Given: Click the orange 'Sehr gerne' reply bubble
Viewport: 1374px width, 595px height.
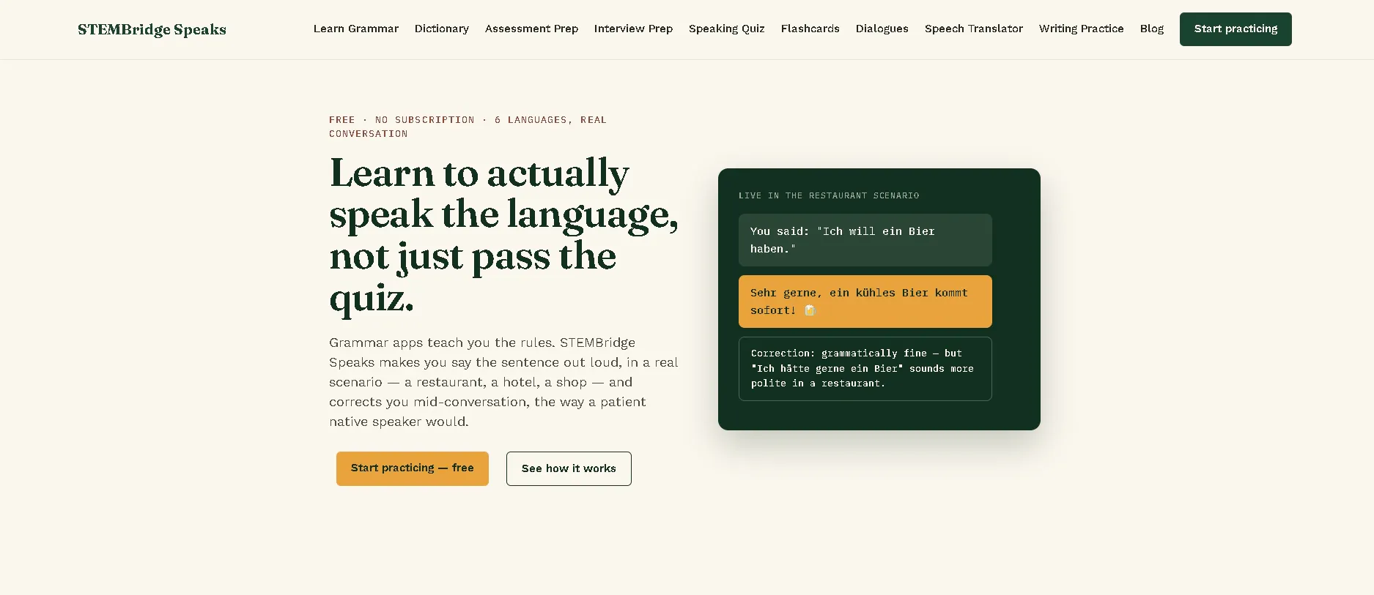Looking at the screenshot, I should tap(865, 302).
